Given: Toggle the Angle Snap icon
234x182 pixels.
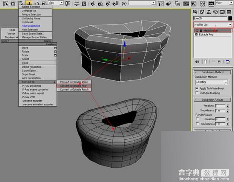Looking at the screenshot, I should point(100,3).
